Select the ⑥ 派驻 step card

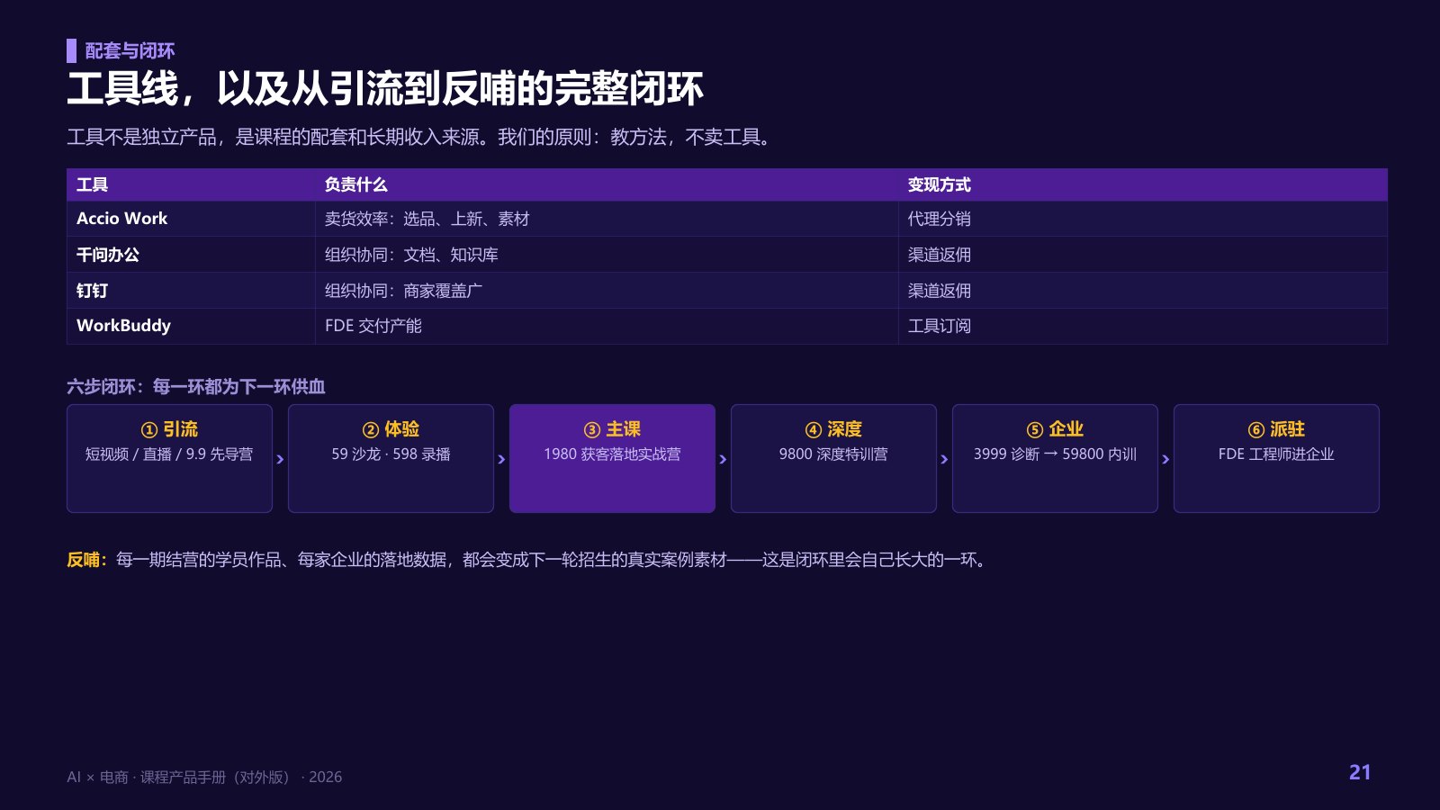1276,458
